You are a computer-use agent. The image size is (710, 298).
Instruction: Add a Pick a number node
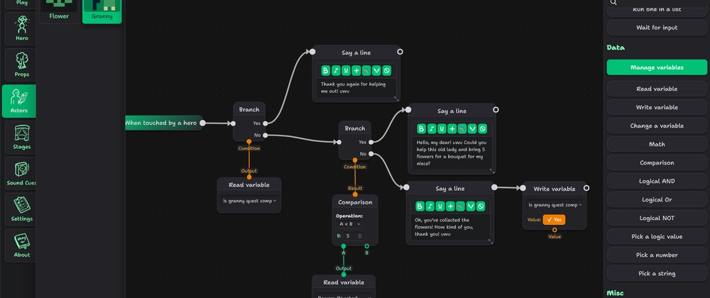[657, 255]
